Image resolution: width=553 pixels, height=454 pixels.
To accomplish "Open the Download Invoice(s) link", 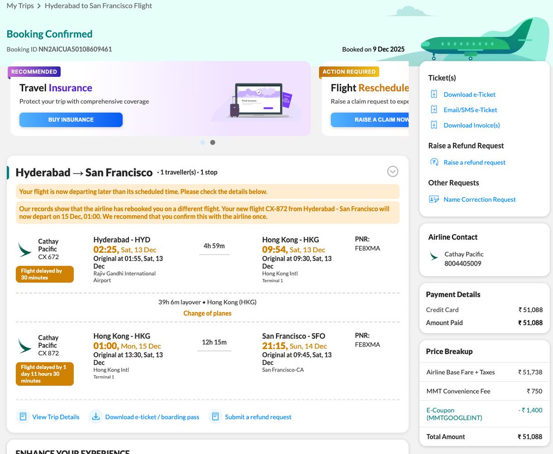I will [472, 125].
